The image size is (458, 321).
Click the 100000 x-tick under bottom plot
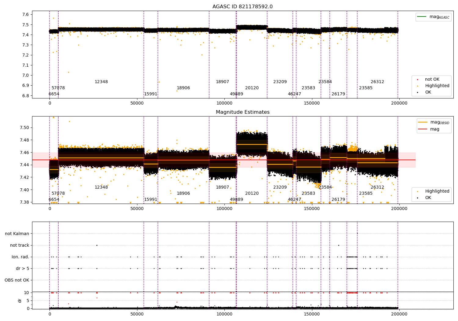(224, 314)
